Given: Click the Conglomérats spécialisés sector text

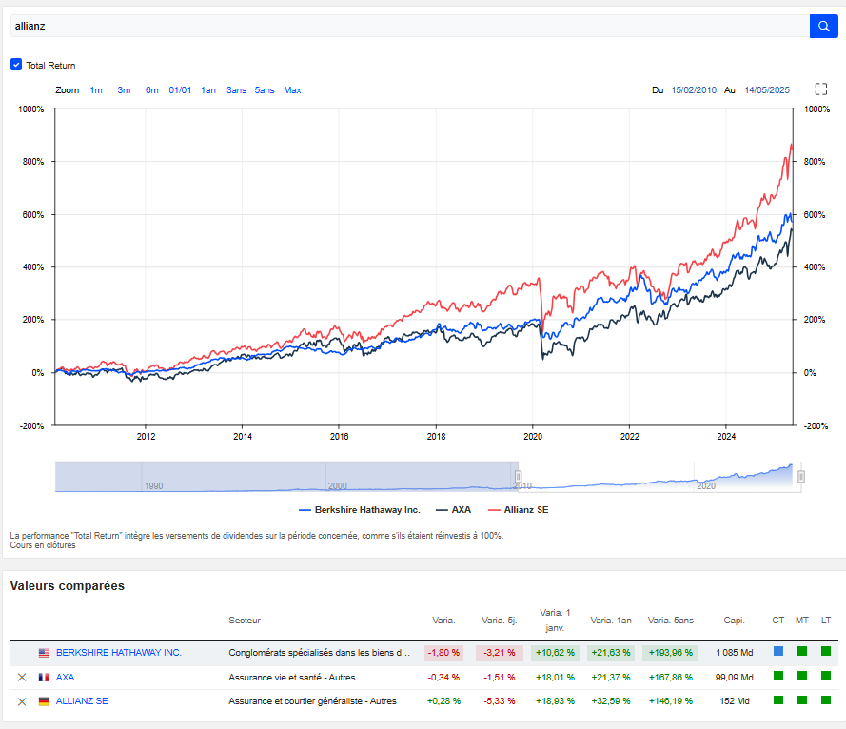Looking at the screenshot, I should pyautogui.click(x=320, y=653).
